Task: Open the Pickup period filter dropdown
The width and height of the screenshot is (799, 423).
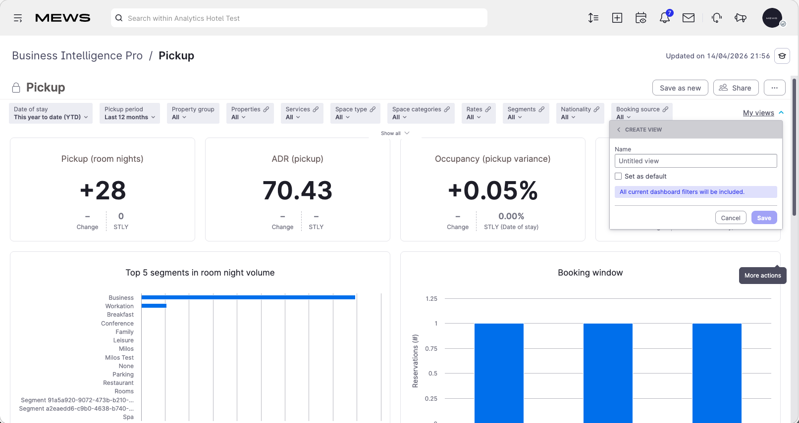Action: 130,113
